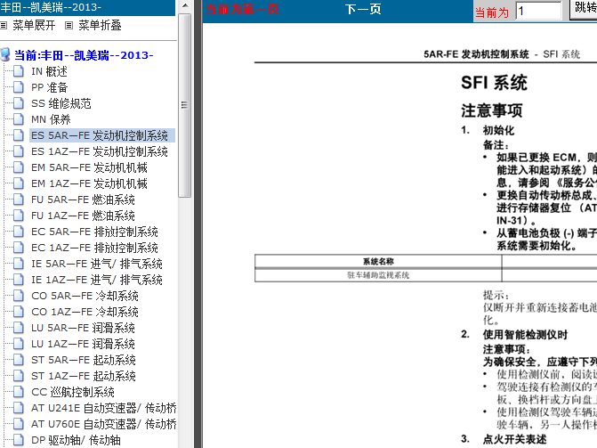Open DP 驱动轴/传动轴 chapter
The image size is (597, 448).
(76, 440)
